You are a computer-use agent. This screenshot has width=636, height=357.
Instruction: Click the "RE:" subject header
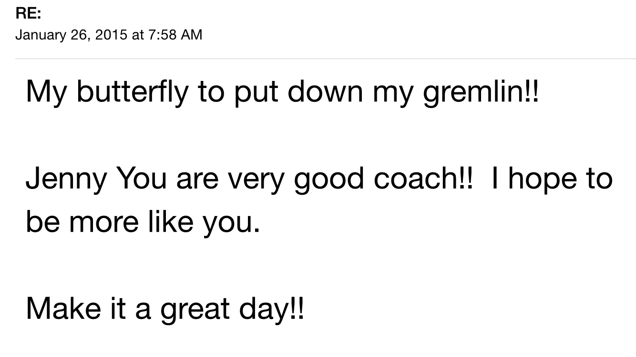tap(28, 14)
